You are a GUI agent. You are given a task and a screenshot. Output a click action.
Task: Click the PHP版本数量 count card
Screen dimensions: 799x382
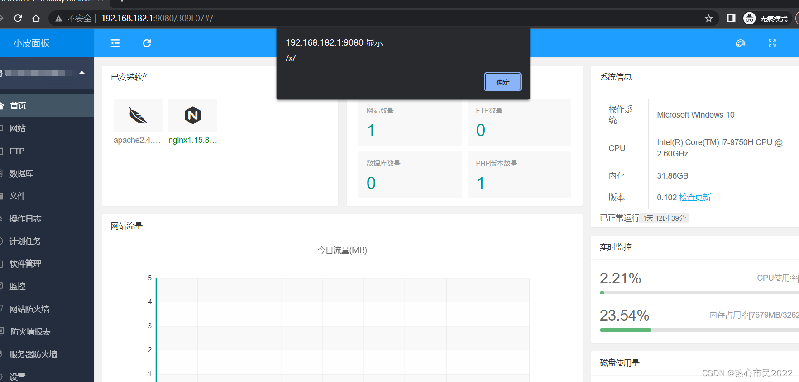(x=519, y=175)
